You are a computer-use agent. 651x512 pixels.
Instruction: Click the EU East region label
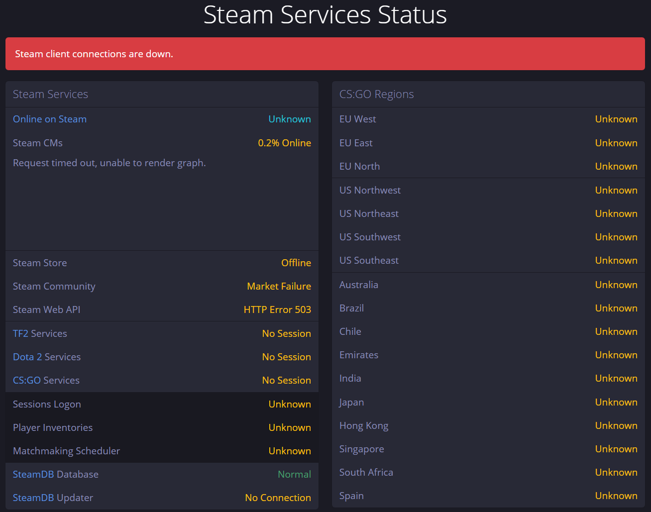tap(356, 143)
